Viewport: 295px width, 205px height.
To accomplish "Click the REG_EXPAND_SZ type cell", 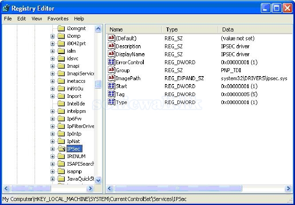I will (x=184, y=78).
